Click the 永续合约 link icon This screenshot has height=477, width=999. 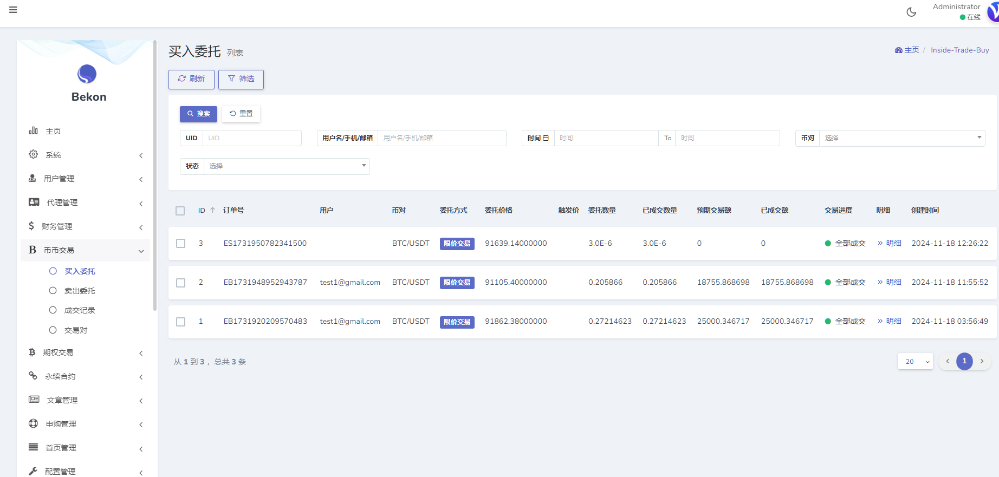tap(33, 376)
